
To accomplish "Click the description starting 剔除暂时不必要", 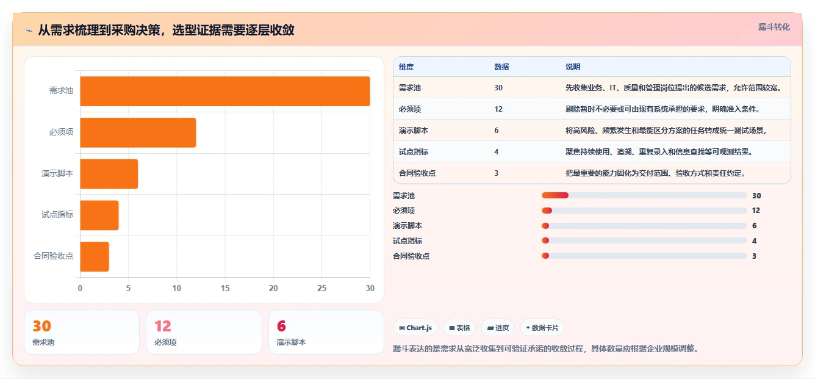I will pos(662,109).
